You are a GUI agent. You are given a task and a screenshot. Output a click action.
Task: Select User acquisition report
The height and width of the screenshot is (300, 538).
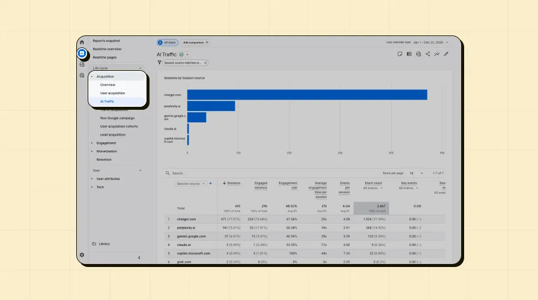(112, 93)
